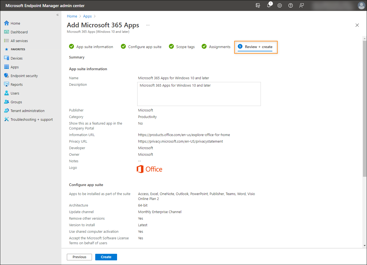Click the 'Configure app suite' section heading
The width and height of the screenshot is (367, 265).
point(86,185)
